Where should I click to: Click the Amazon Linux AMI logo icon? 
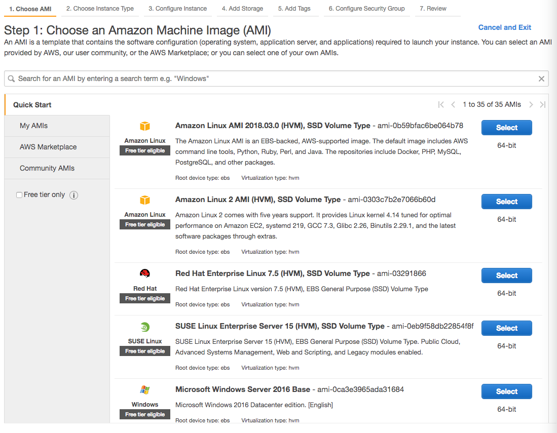tap(144, 126)
